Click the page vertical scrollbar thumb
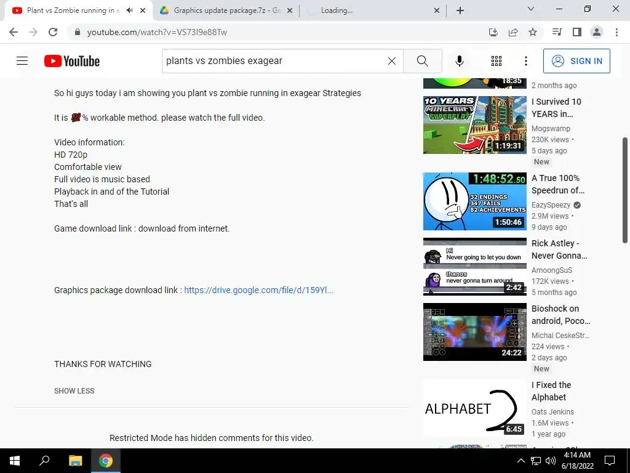630x473 pixels. (x=625, y=190)
